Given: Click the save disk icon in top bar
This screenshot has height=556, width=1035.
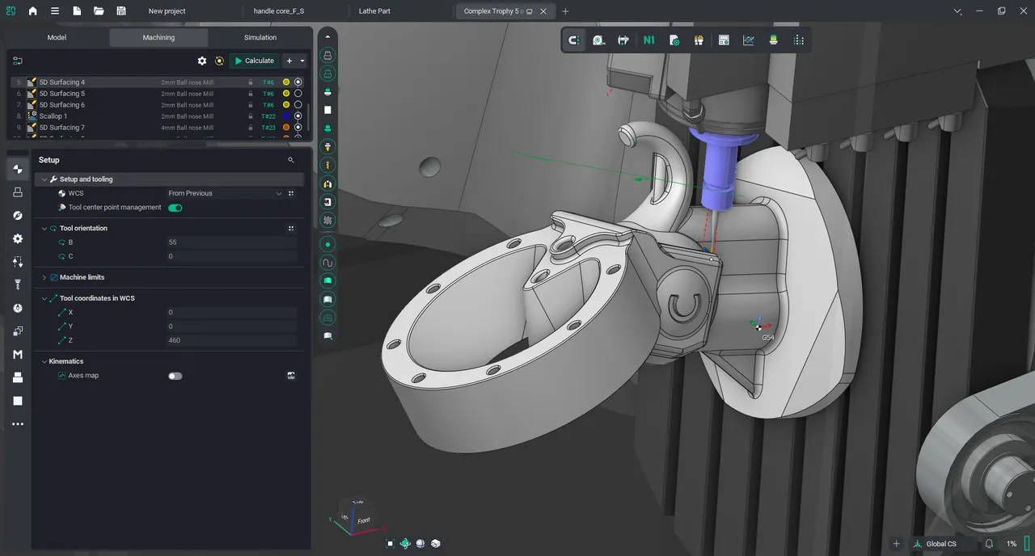Looking at the screenshot, I should click(120, 11).
